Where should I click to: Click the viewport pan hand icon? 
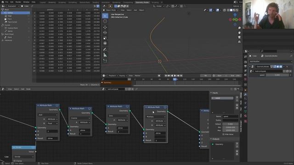coord(239,33)
